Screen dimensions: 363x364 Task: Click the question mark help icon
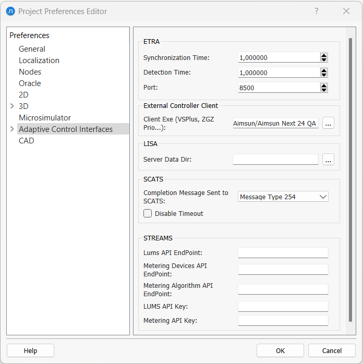point(317,11)
